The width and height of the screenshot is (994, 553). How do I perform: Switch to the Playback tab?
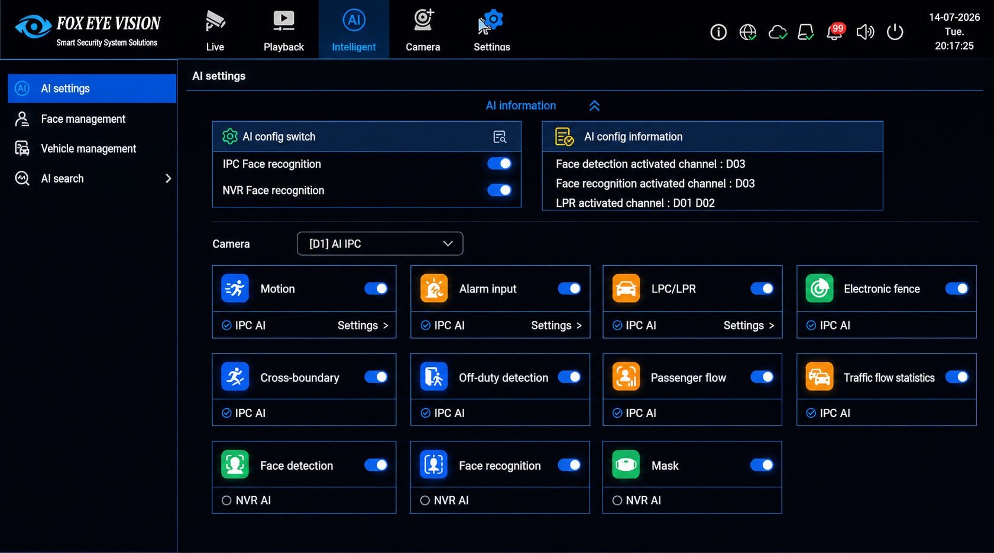[x=284, y=30]
